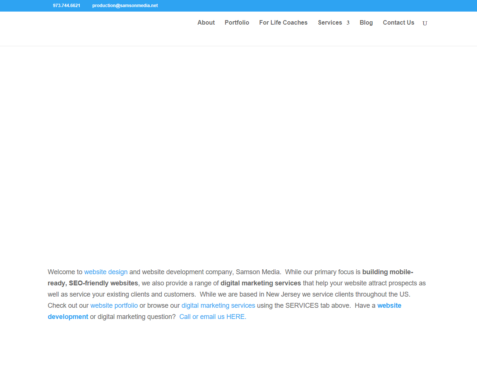This screenshot has height=382, width=477.
Task: Click bold 'SEO-friendly websites' text
Action: [x=103, y=283]
